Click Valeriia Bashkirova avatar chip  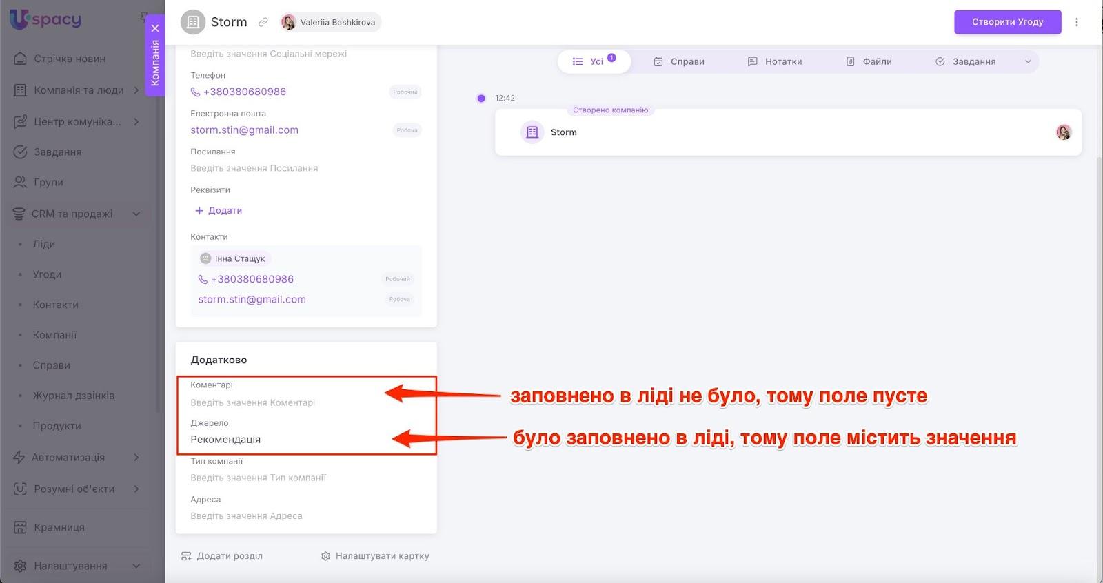330,22
